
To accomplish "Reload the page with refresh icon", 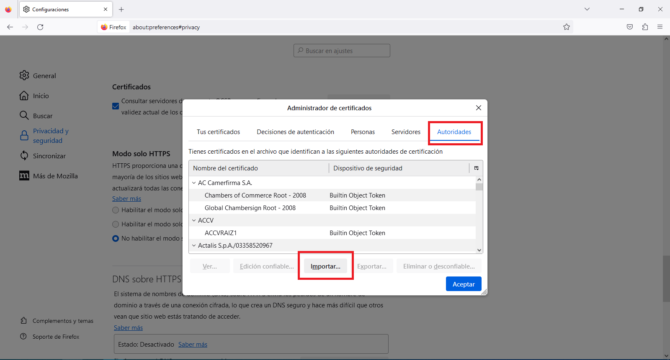I will point(40,27).
